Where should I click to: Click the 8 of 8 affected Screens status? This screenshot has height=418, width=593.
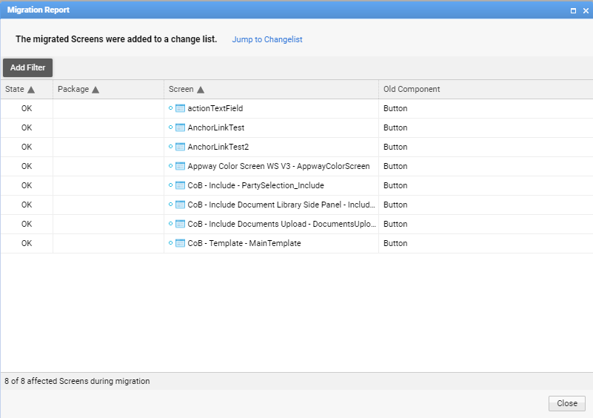pos(77,381)
